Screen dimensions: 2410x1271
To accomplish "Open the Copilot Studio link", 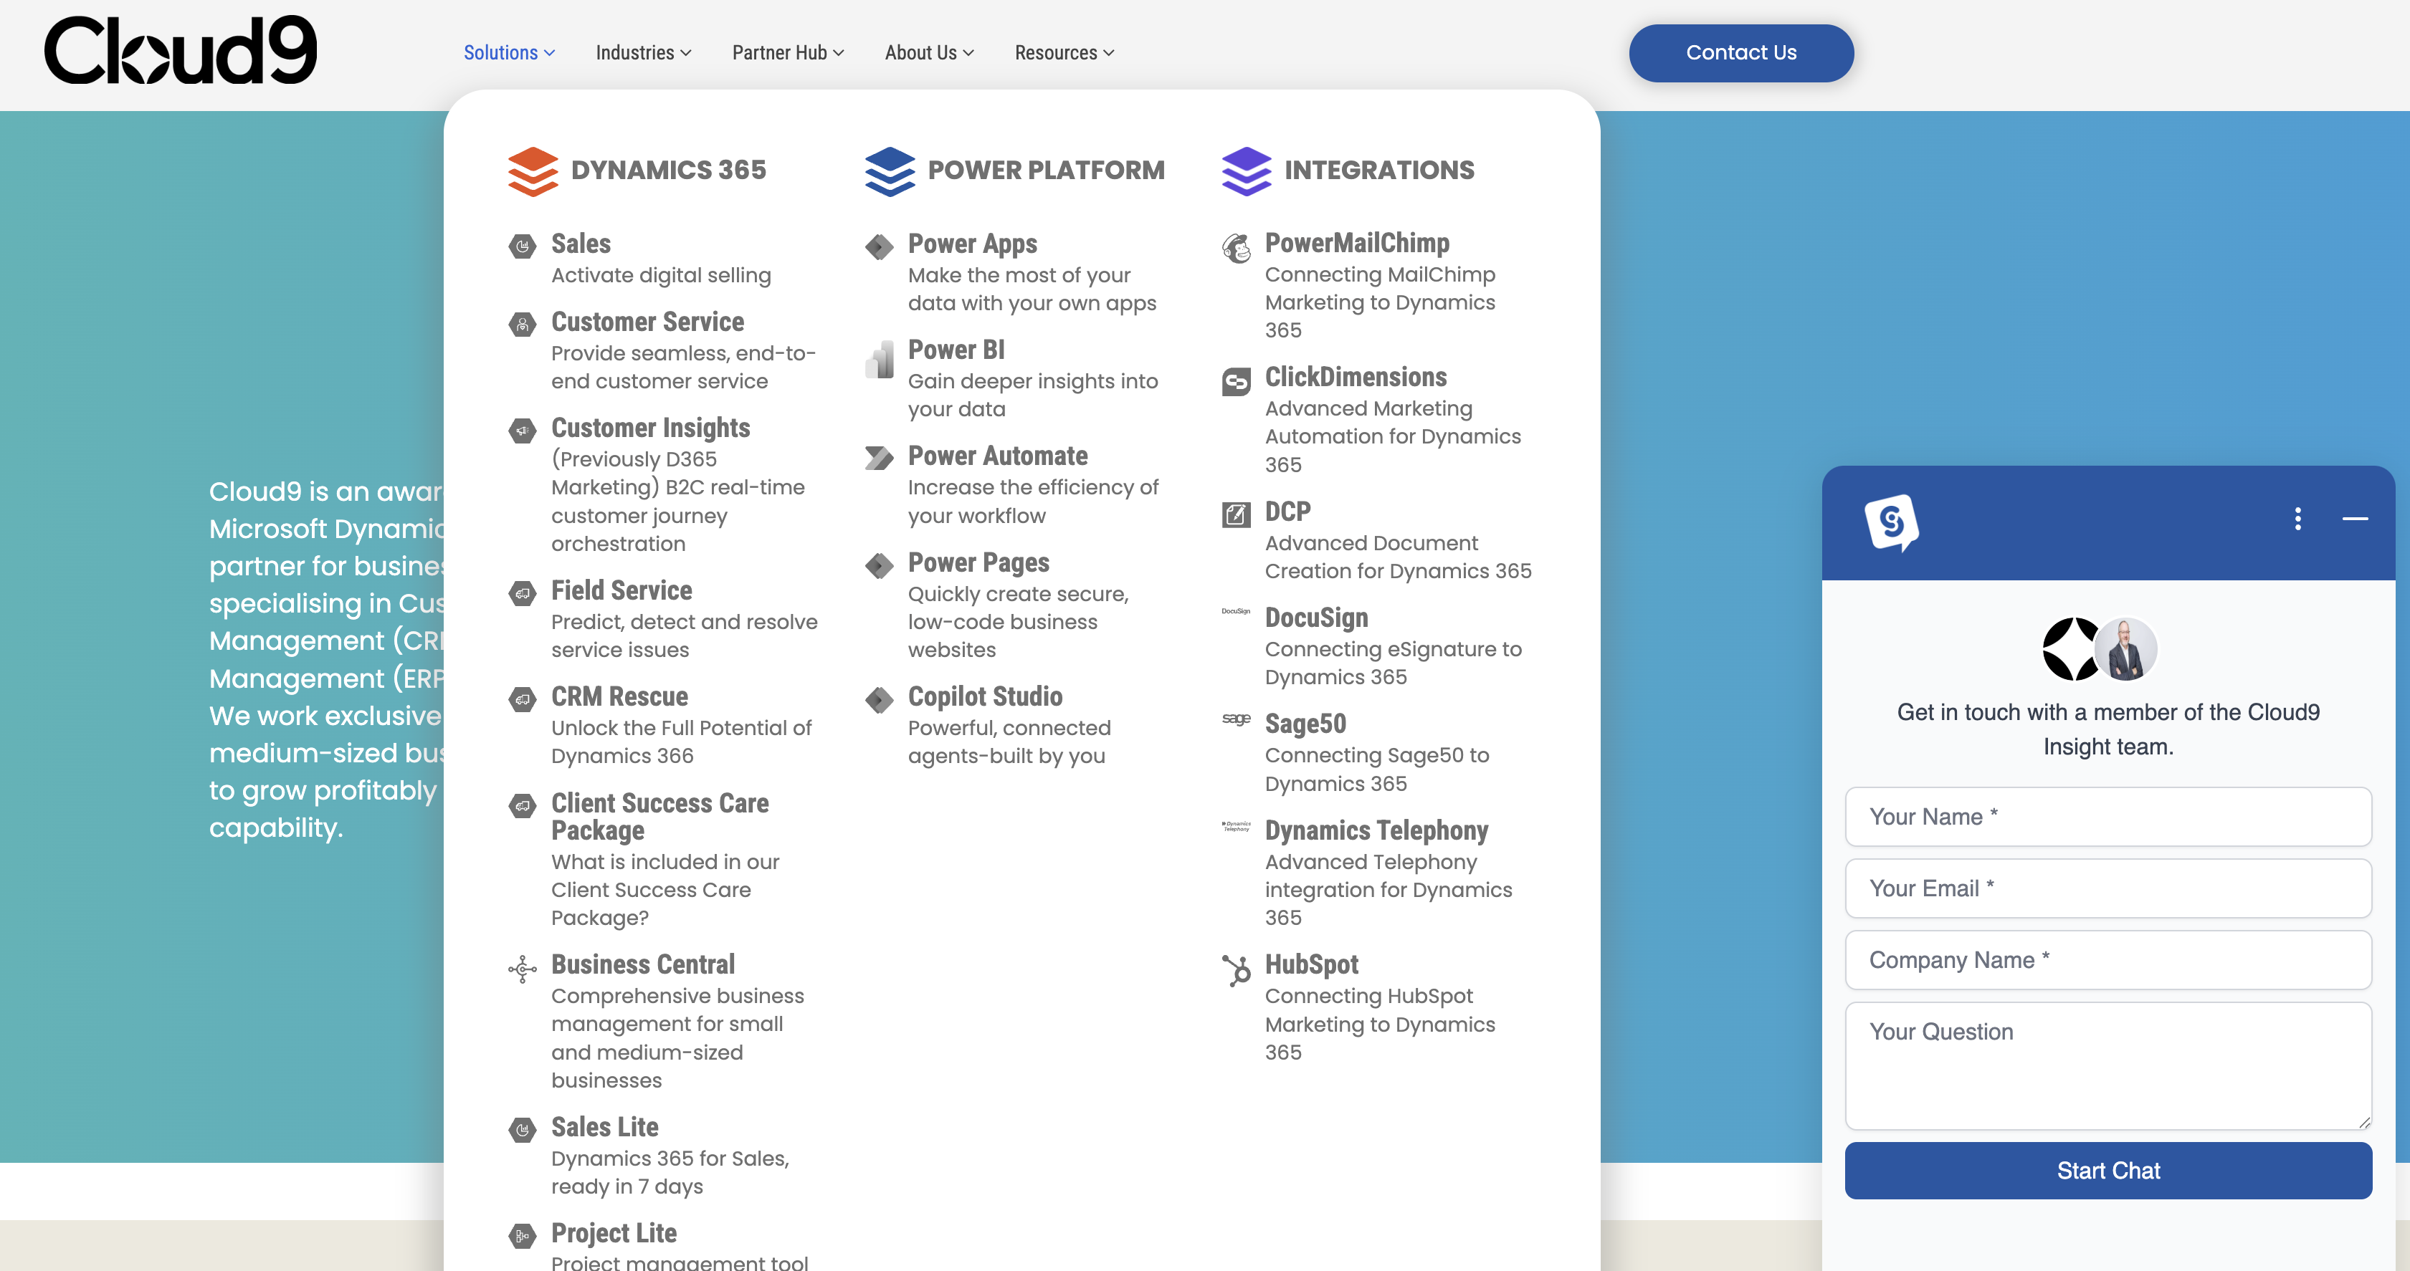I will 985,696.
